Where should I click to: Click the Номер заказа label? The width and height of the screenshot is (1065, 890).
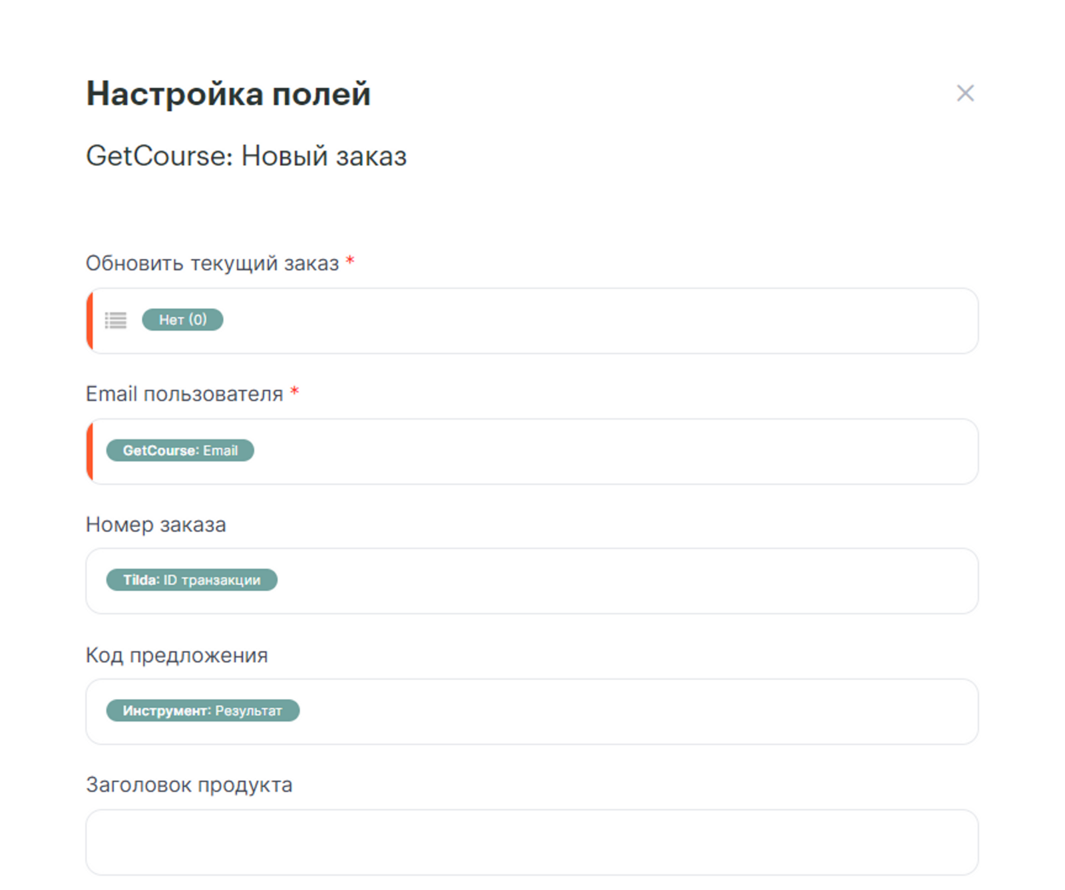click(x=156, y=525)
